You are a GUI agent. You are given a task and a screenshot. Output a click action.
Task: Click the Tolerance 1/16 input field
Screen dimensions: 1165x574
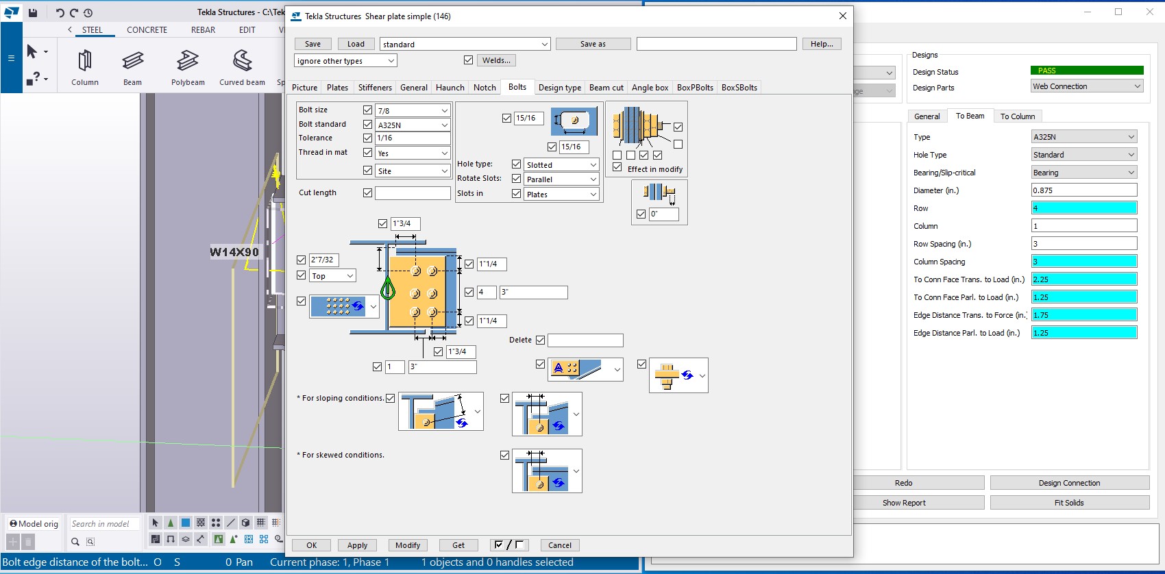tap(413, 138)
